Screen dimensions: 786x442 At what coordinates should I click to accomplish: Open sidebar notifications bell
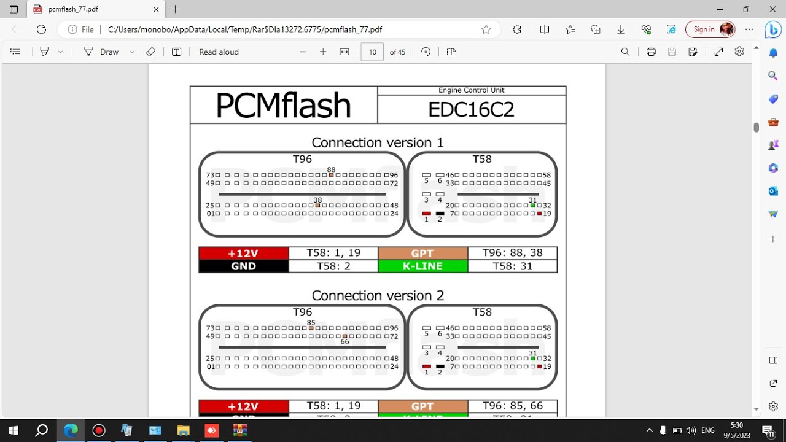(773, 53)
